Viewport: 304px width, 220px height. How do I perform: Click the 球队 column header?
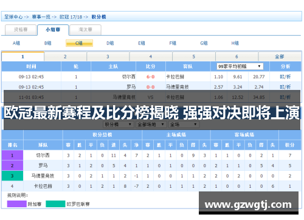43,145
